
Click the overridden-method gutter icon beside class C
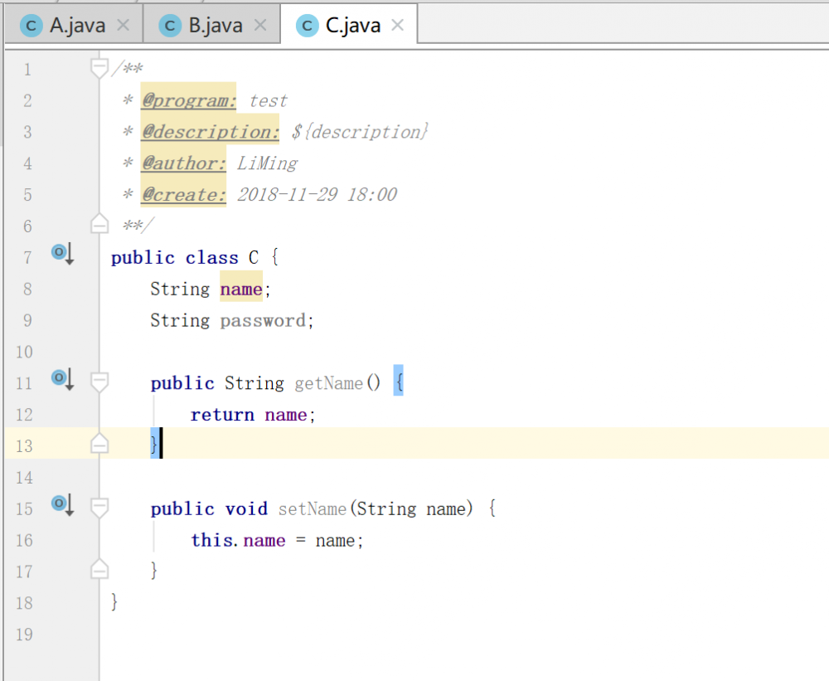click(x=61, y=252)
